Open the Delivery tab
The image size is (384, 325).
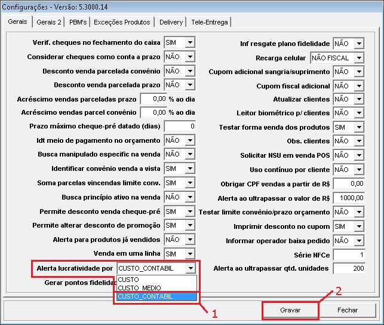171,22
